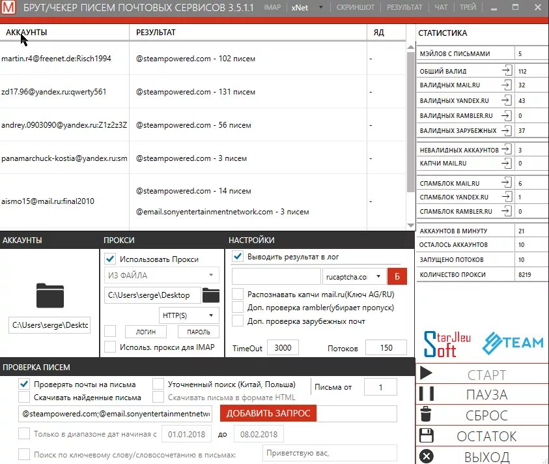
Task: Export СПАМБЛОК MAIL.RU arrow icon
Action: click(507, 183)
